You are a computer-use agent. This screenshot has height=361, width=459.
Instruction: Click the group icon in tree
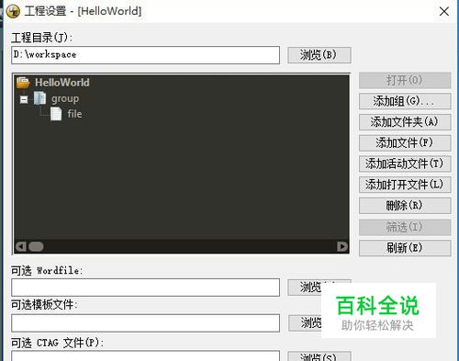(x=40, y=98)
